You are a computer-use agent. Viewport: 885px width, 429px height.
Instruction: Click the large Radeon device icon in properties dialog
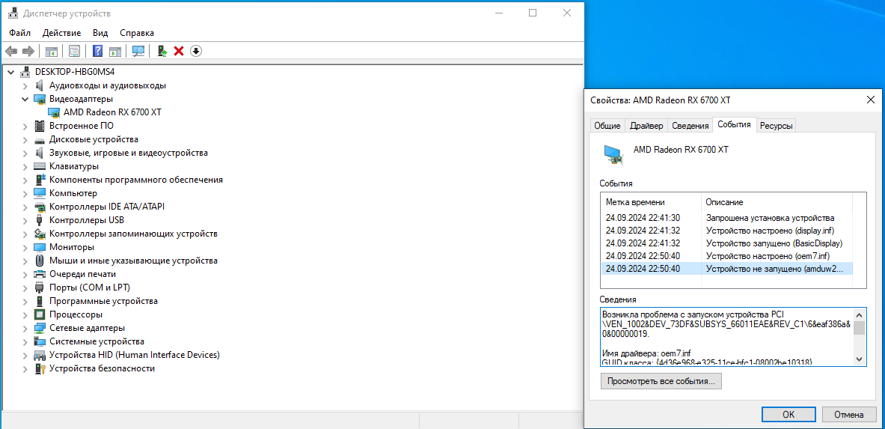pos(613,153)
